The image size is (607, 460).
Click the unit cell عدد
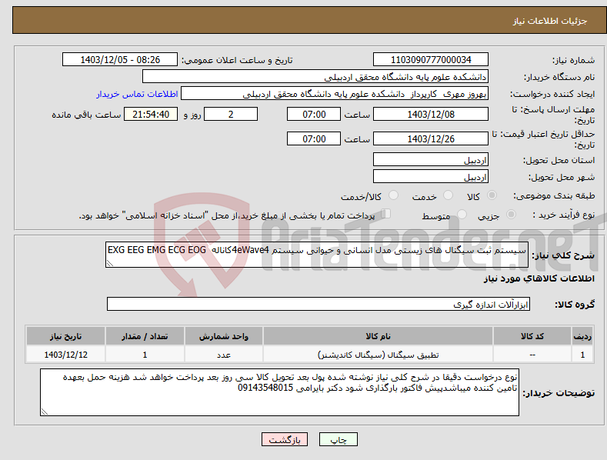click(224, 355)
